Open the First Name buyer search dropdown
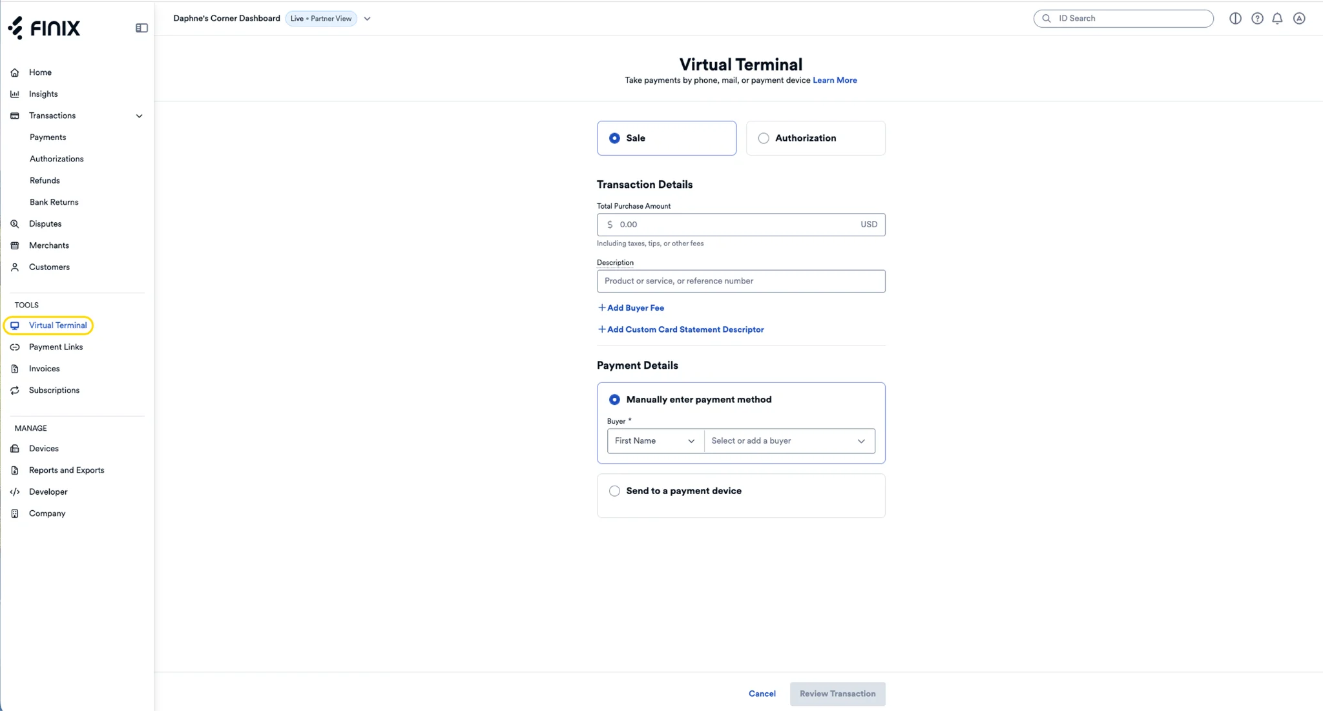The image size is (1323, 711). [655, 441]
